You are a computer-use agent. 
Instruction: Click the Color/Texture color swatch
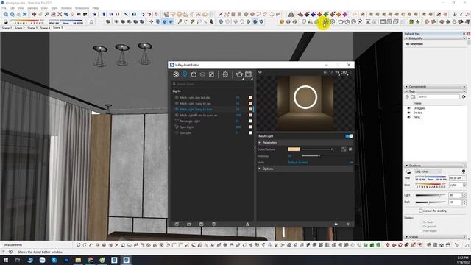point(294,149)
